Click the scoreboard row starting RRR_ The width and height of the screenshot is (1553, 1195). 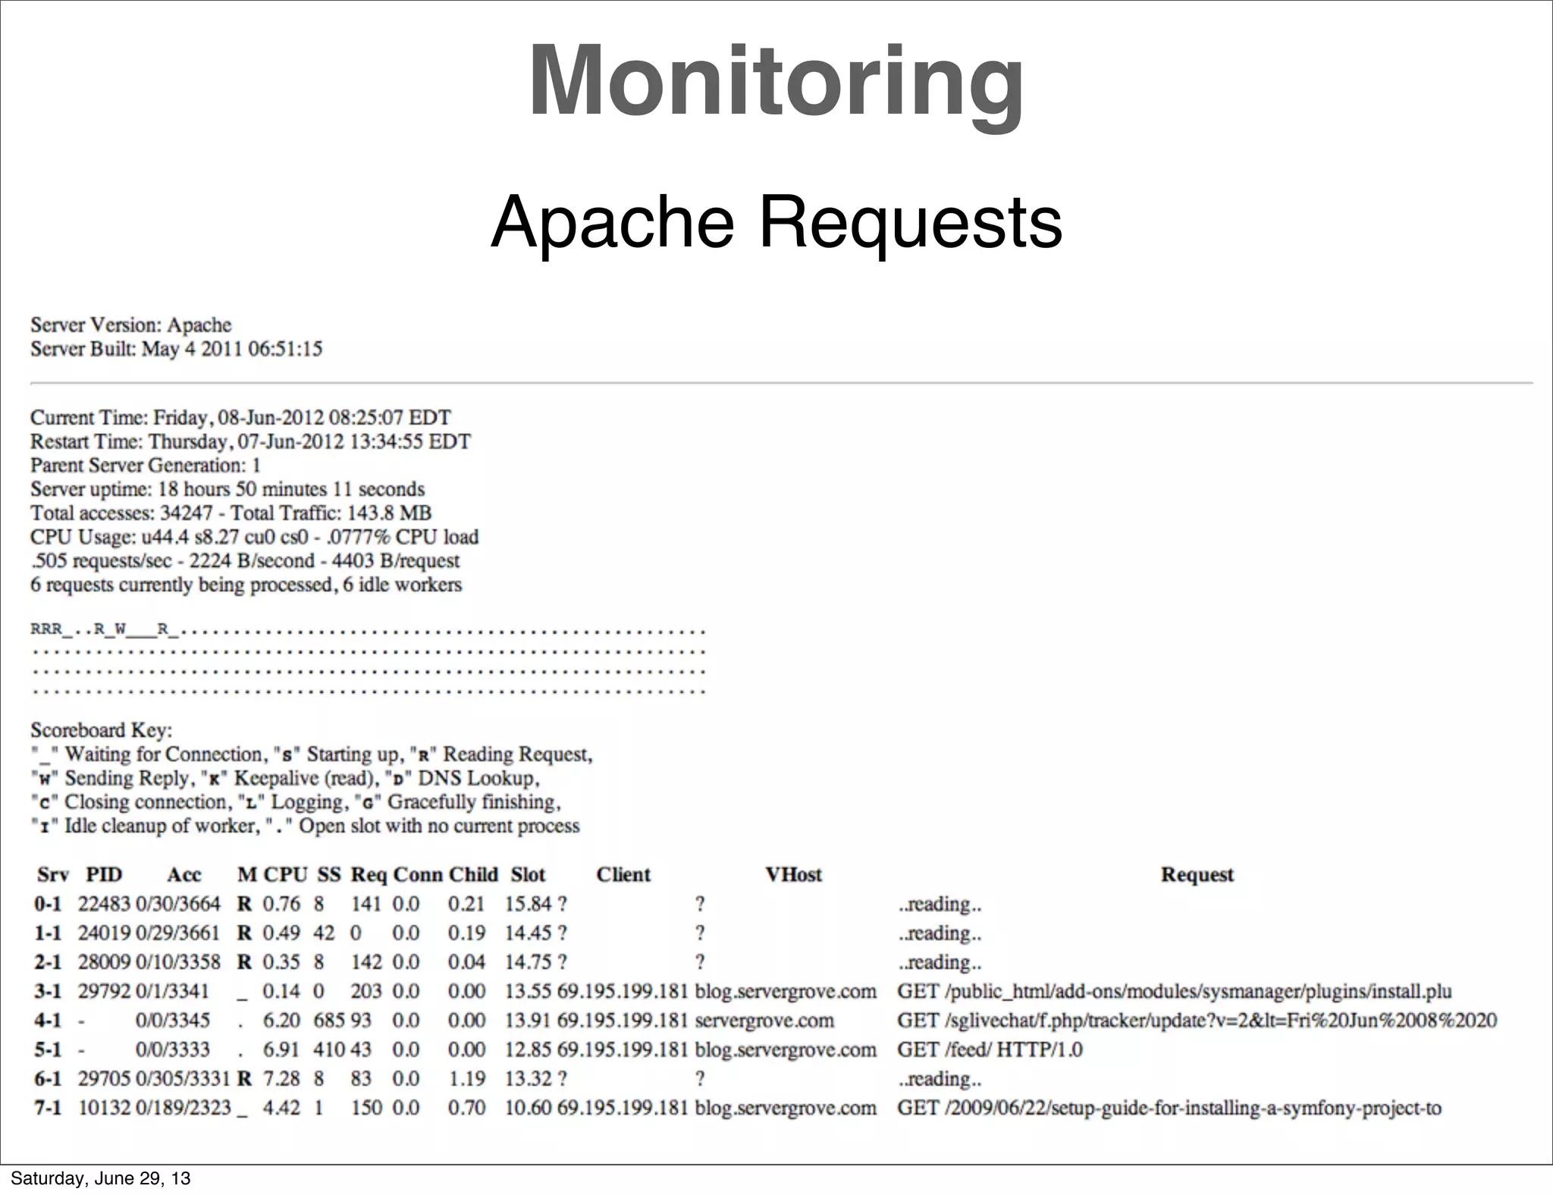(369, 631)
